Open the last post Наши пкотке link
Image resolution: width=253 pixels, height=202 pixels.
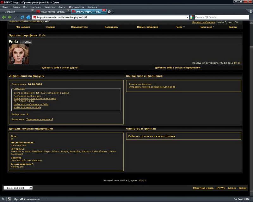pyautogui.click(x=35, y=98)
